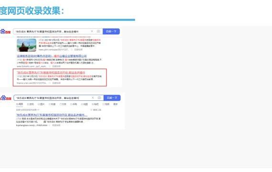Image resolution: width=272 pixels, height=172 pixels.
Task: Click the Baidu logo in the lower search screenshot
Action: (6, 98)
